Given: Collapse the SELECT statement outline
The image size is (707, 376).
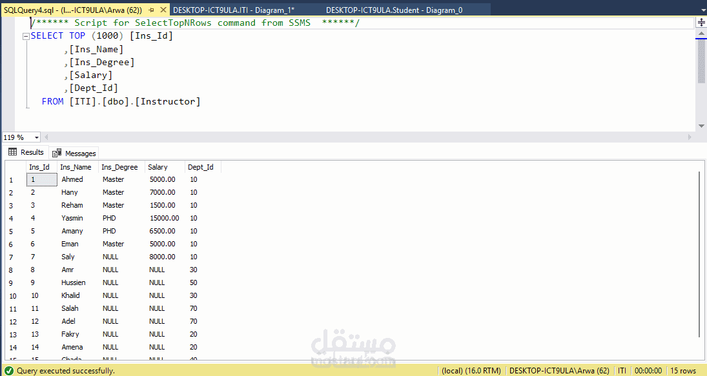Looking at the screenshot, I should tap(26, 37).
